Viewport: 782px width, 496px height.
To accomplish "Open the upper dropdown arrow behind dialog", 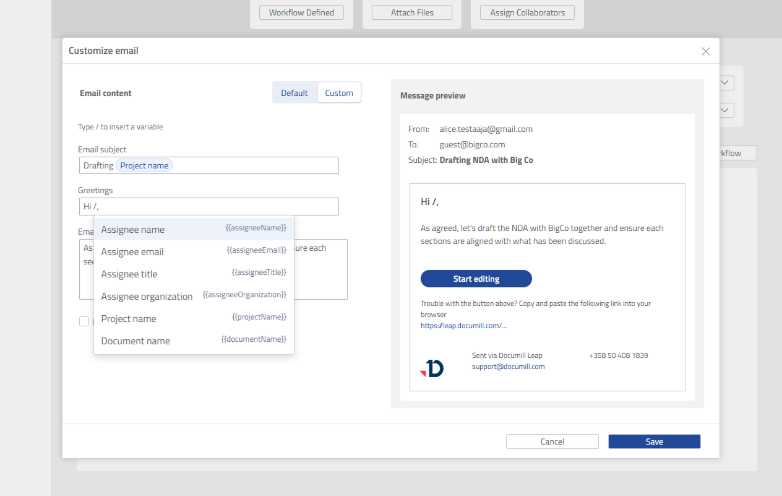I will point(726,82).
